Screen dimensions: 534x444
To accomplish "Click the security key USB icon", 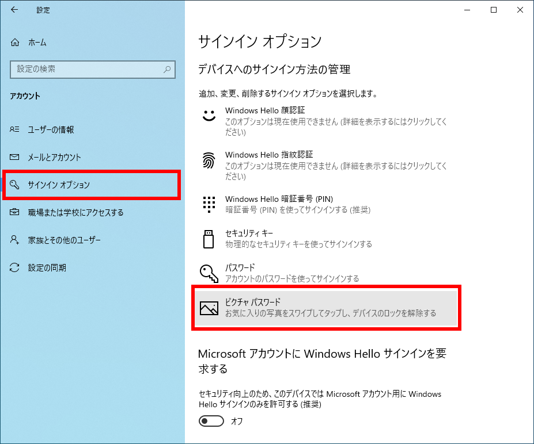I will (x=209, y=239).
